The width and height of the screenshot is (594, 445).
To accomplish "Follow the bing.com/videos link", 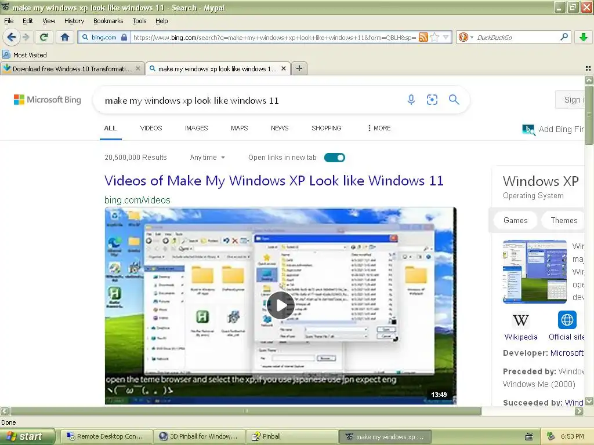I will coord(137,200).
